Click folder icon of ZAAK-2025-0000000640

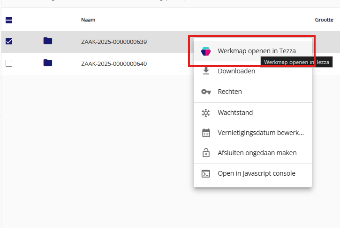pyautogui.click(x=47, y=63)
